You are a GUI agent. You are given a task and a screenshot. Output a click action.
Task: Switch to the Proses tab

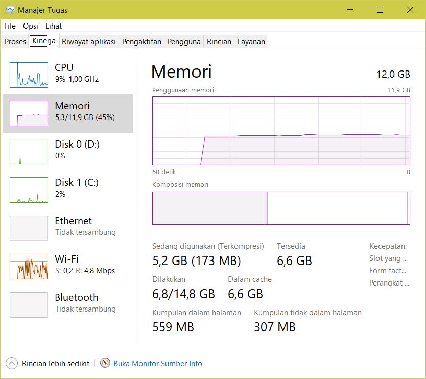(15, 42)
